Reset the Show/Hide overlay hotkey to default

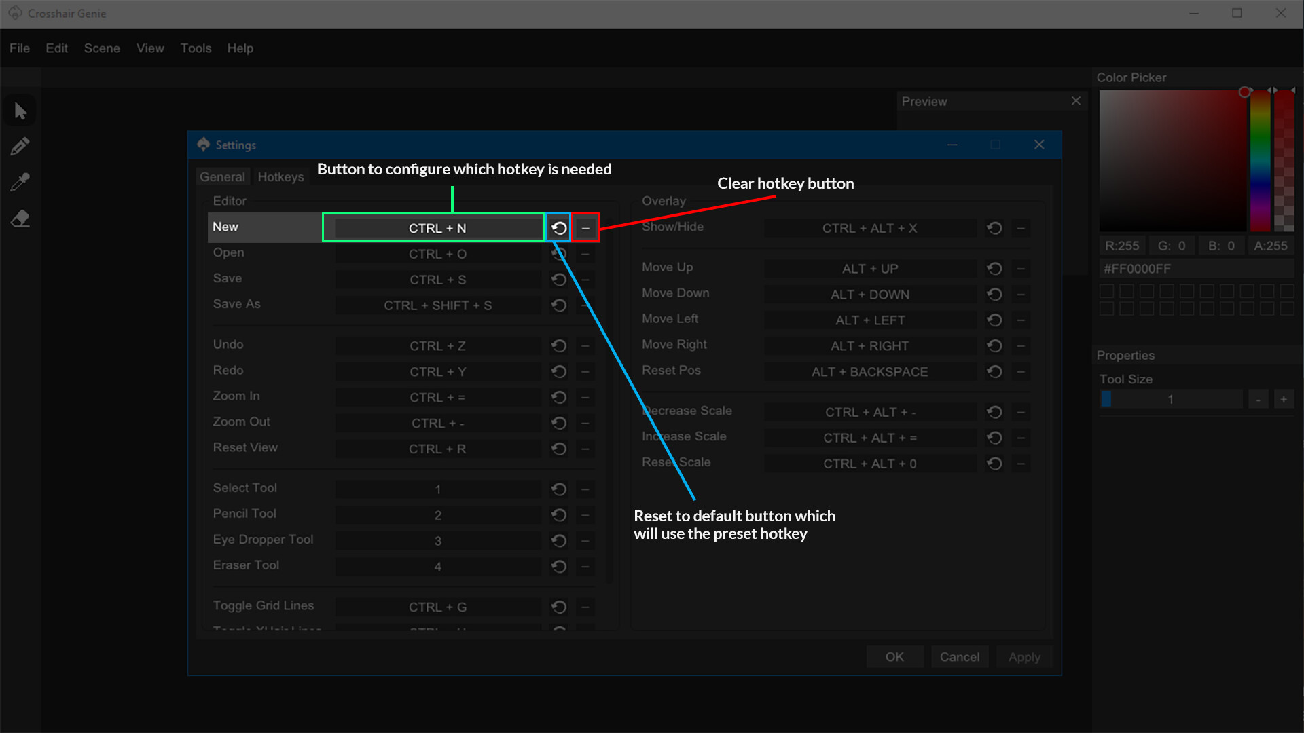[x=994, y=228]
